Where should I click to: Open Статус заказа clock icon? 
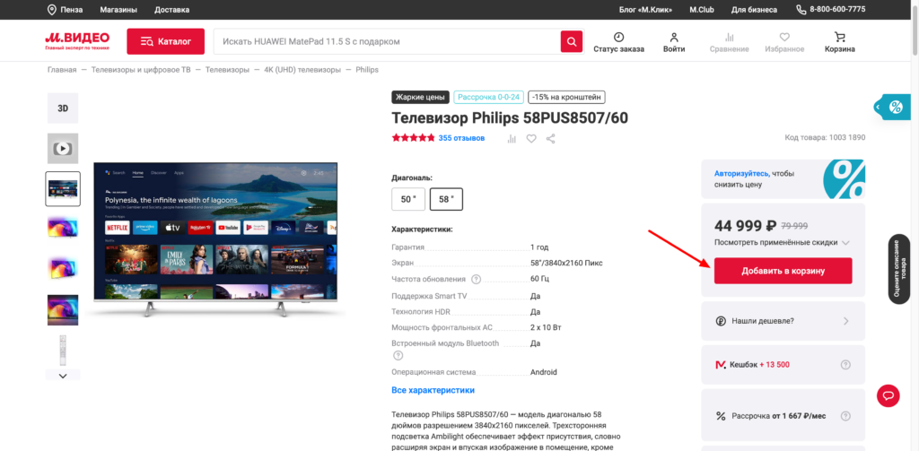[618, 37]
